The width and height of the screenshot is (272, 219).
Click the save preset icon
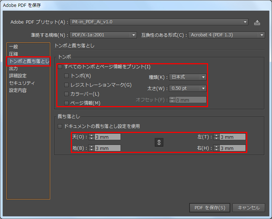257,22
